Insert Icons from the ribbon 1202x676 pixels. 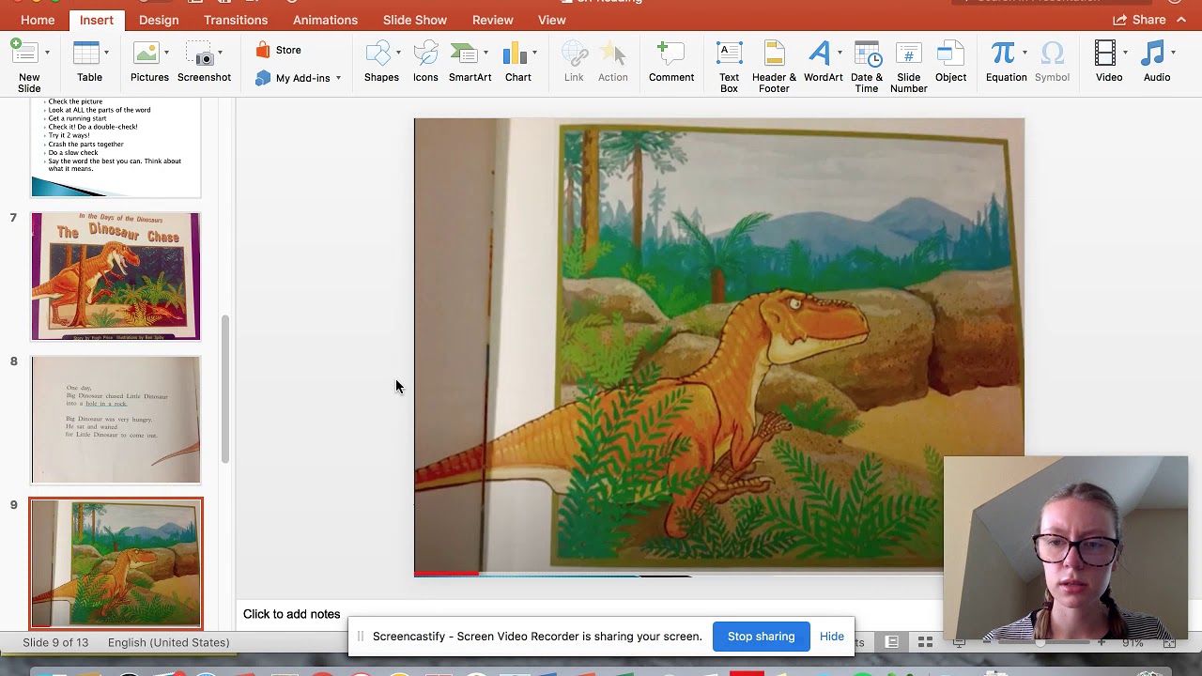click(x=425, y=62)
